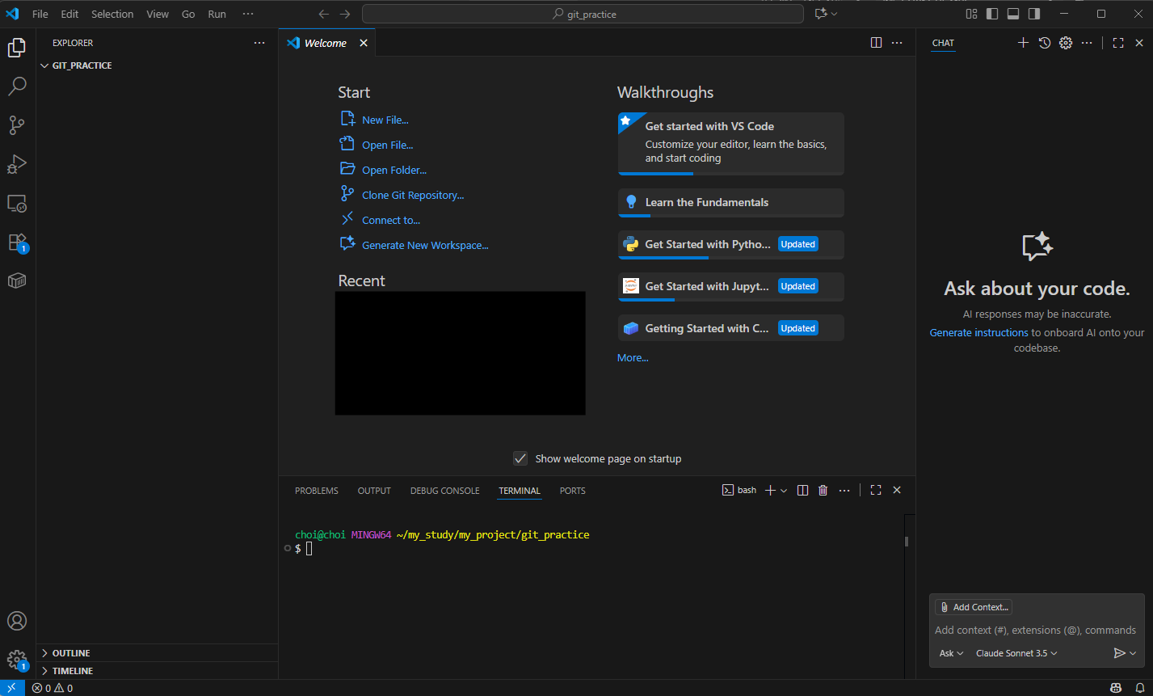Open the Source Control view
The height and width of the screenshot is (696, 1153).
pyautogui.click(x=17, y=125)
